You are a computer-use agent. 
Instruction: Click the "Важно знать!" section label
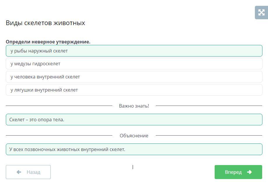pyautogui.click(x=134, y=106)
